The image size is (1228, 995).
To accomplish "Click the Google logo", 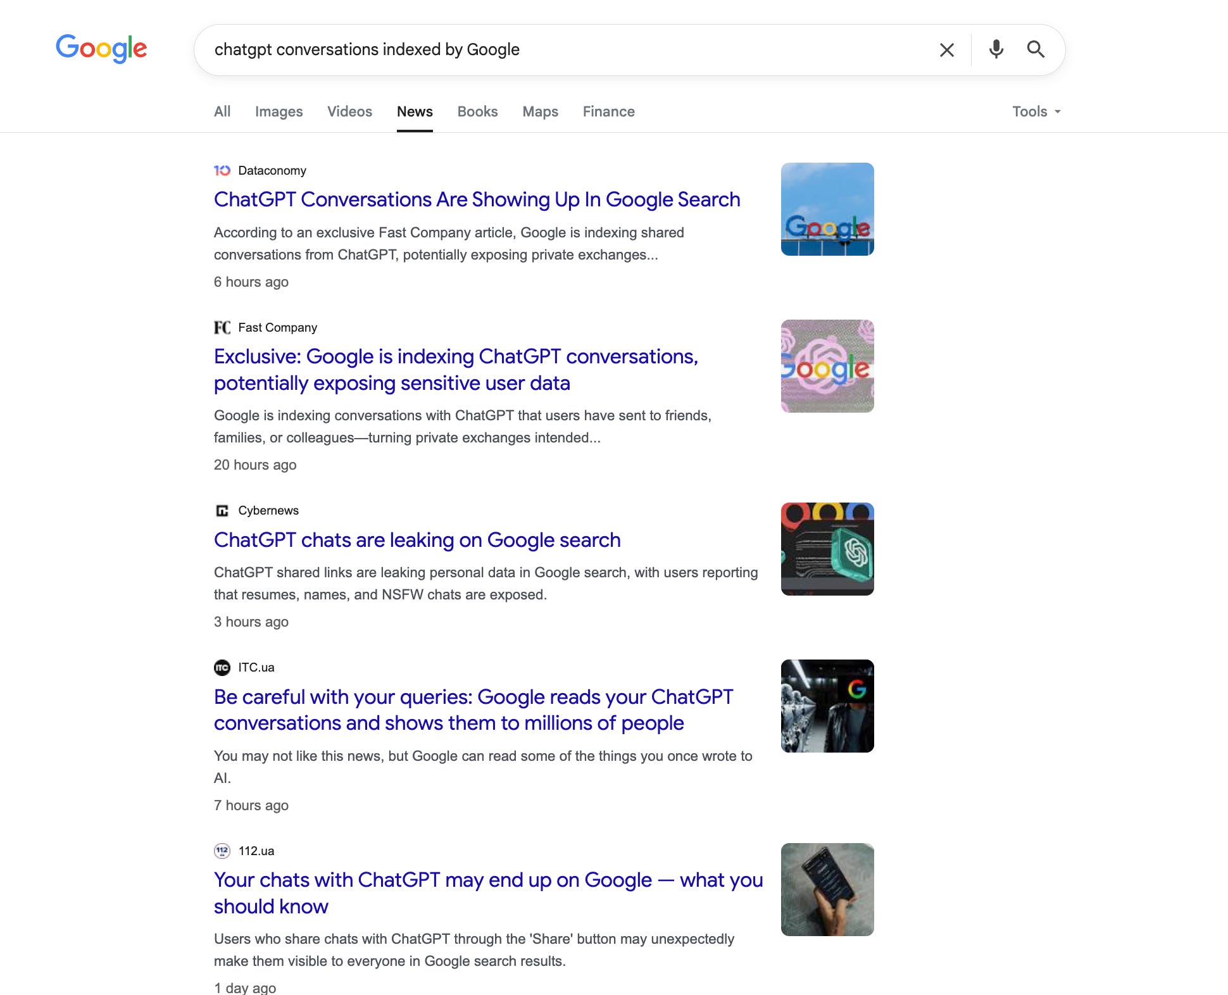I will 101,49.
